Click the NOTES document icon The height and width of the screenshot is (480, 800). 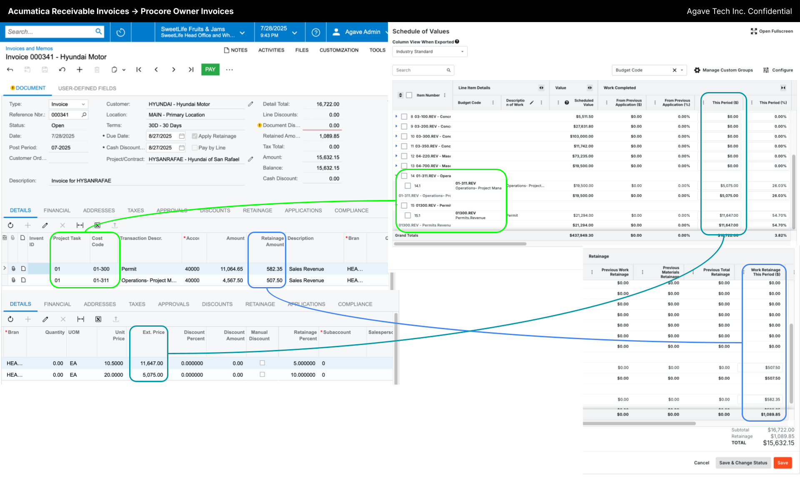coord(227,50)
